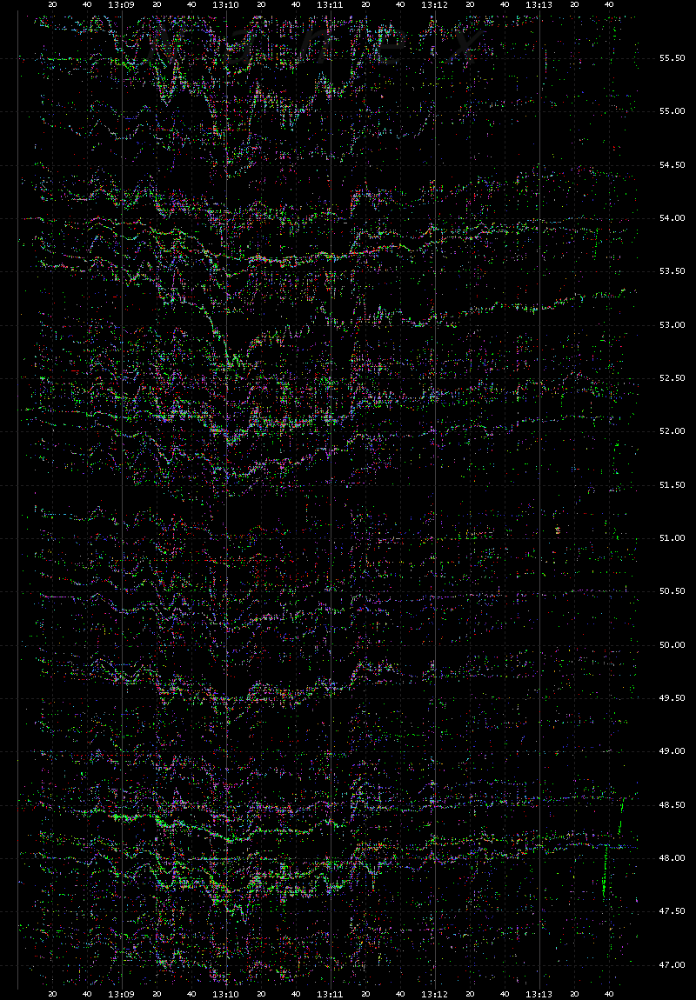Pick the 49.00 price axis label

pyautogui.click(x=673, y=752)
